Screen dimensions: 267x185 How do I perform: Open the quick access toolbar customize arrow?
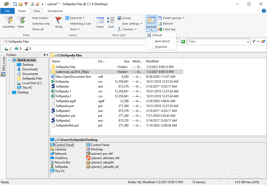click(43, 4)
